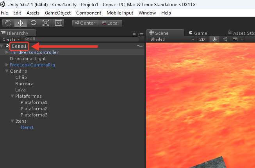Select the Plataformas object
The image size is (255, 168).
coord(29,96)
